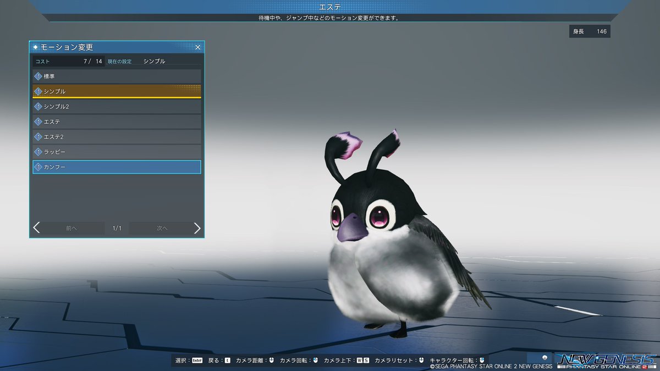Click the モーション変更 title icon
Screen dimensions: 660x371
(x=36, y=48)
